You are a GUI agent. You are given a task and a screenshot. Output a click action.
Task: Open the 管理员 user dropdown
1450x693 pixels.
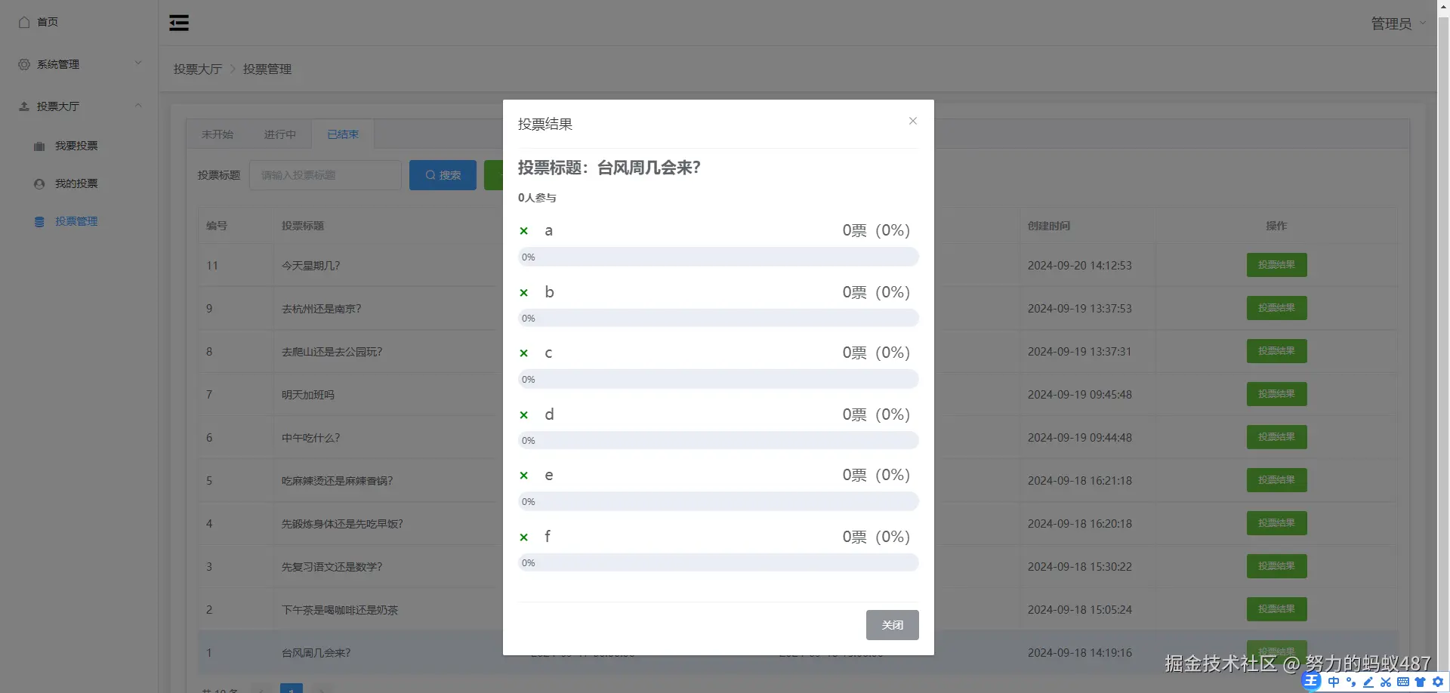point(1398,23)
